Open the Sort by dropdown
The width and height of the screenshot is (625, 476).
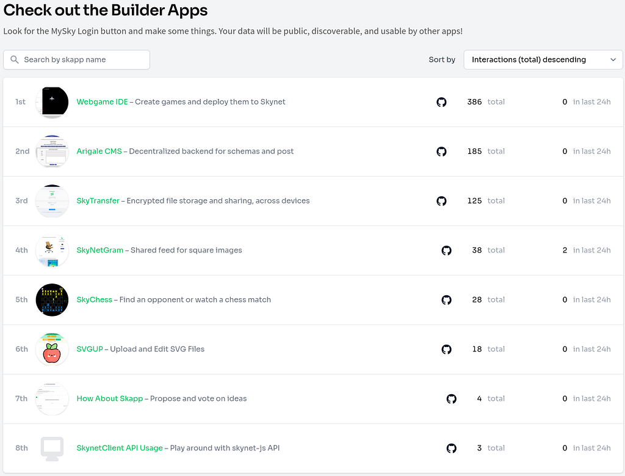[543, 60]
